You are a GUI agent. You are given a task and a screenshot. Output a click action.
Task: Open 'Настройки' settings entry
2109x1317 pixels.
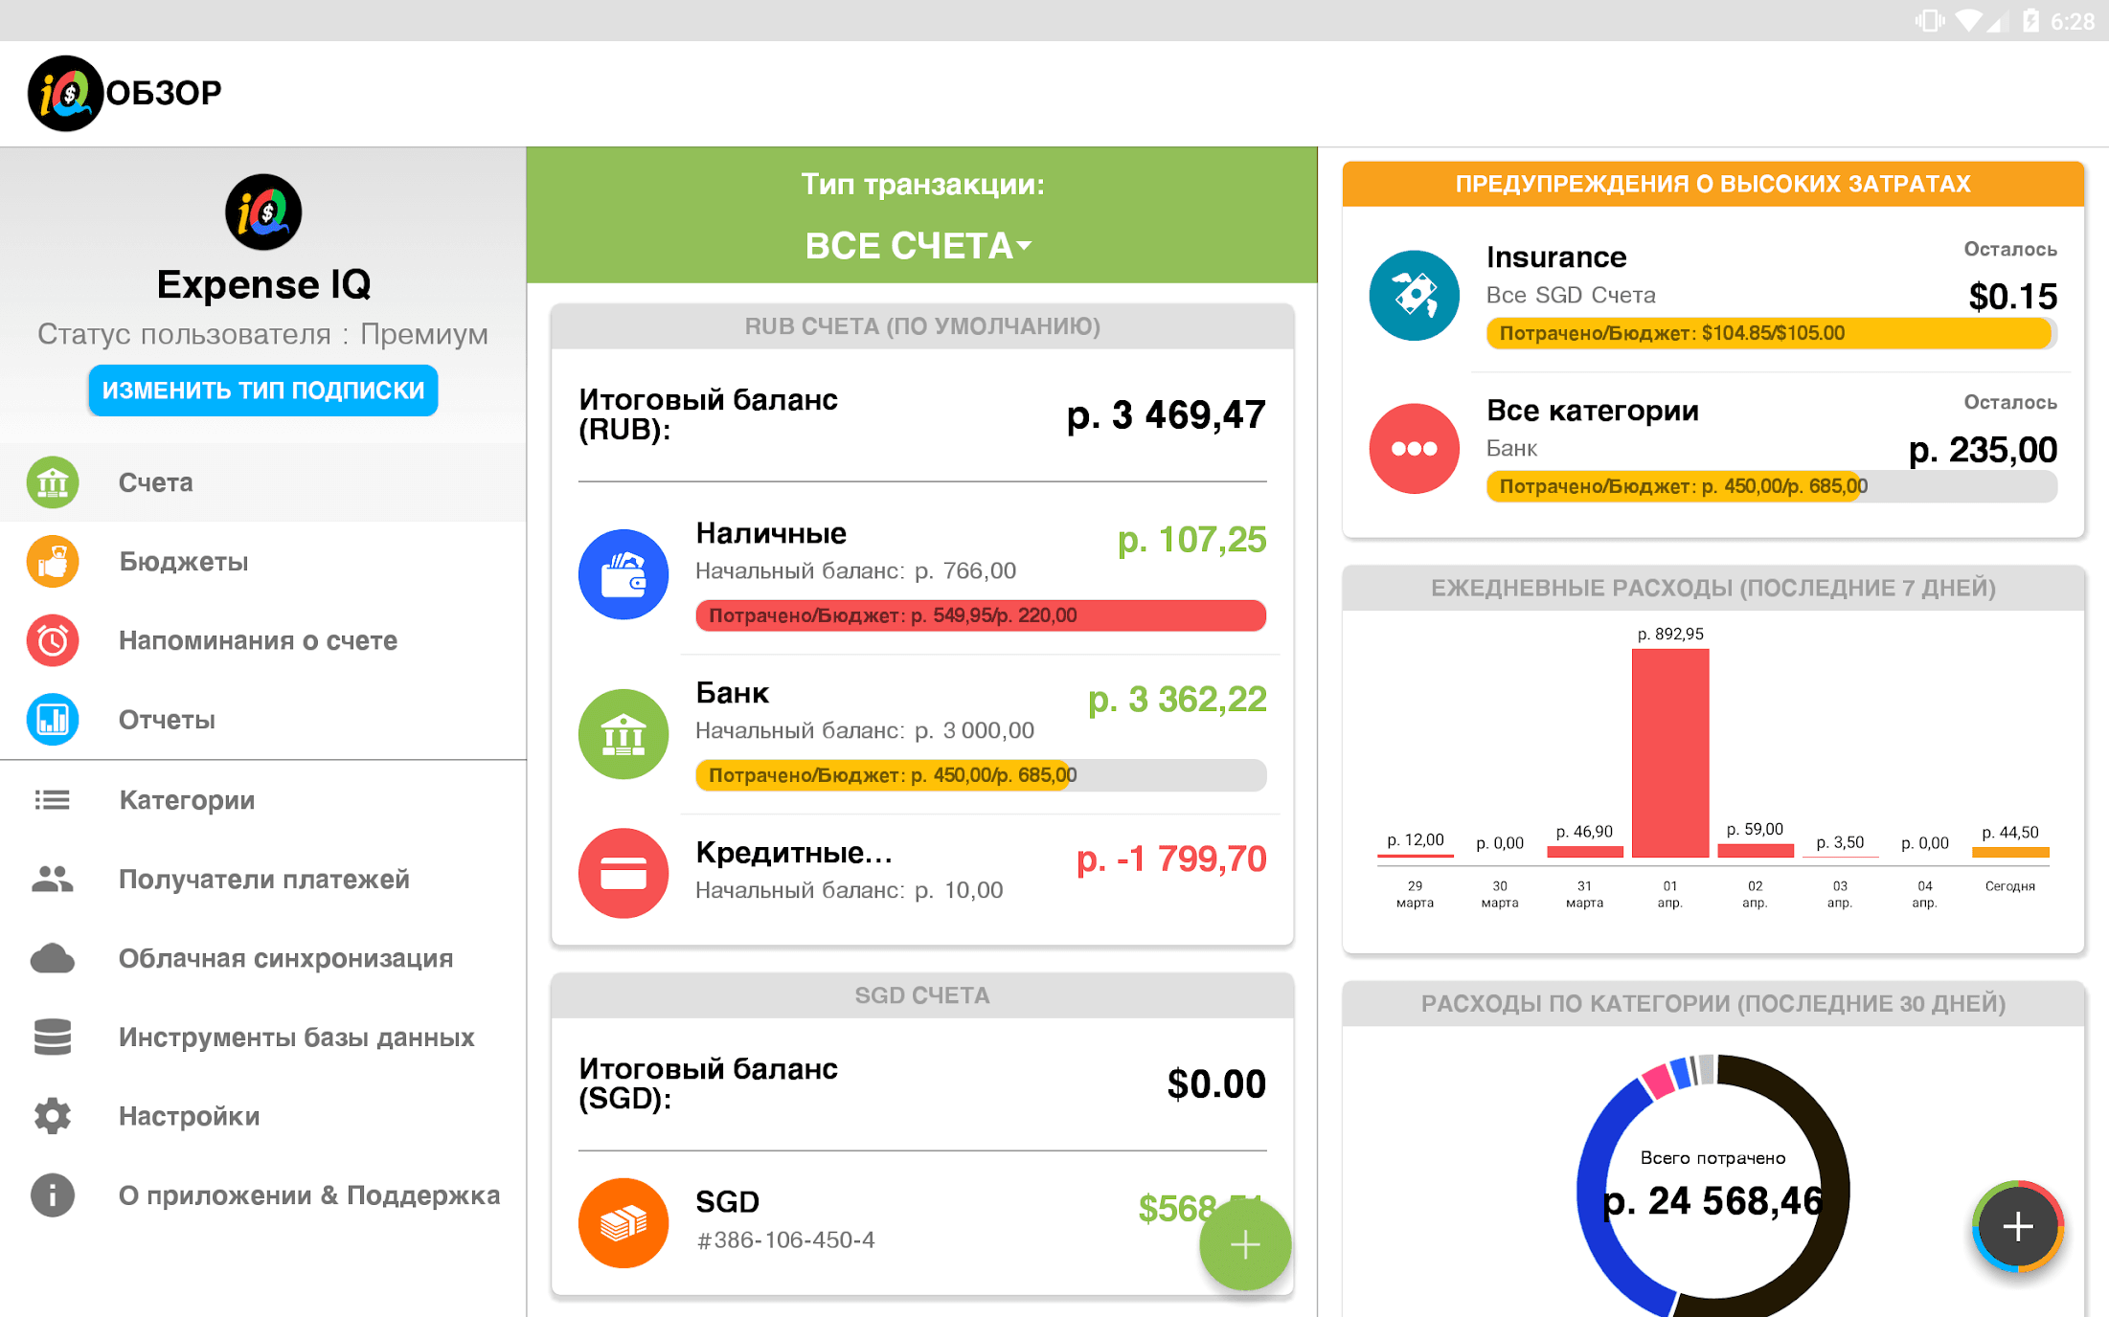189,1116
